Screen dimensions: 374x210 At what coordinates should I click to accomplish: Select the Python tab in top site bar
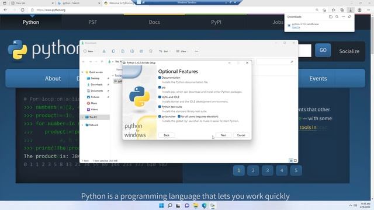(31, 22)
